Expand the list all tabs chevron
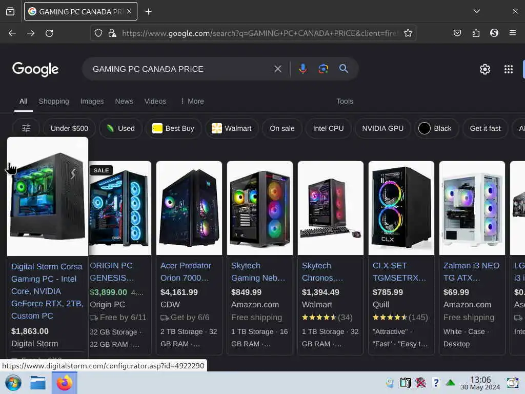Viewport: 525px width, 394px height. click(x=476, y=11)
